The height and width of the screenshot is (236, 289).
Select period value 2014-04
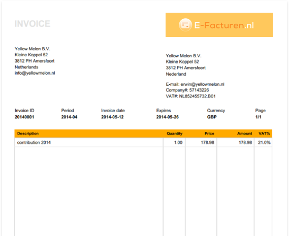coord(69,117)
